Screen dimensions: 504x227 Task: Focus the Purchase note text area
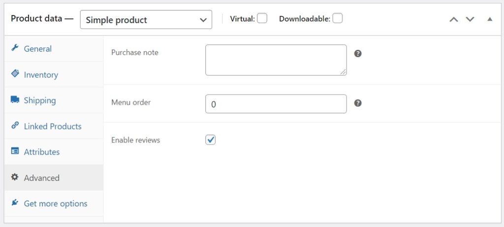click(x=276, y=60)
